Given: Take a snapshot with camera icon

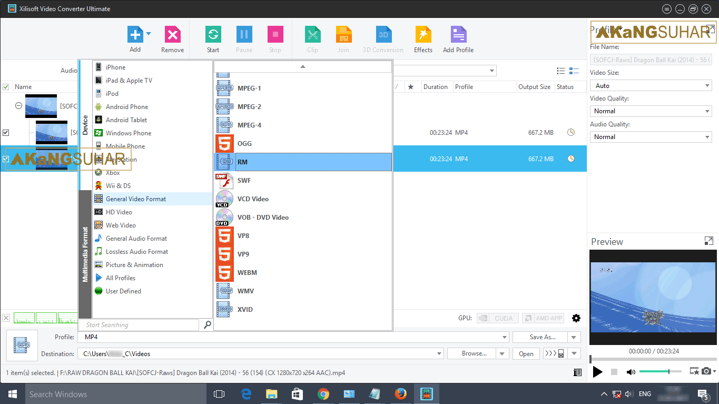Looking at the screenshot, I should tap(707, 371).
